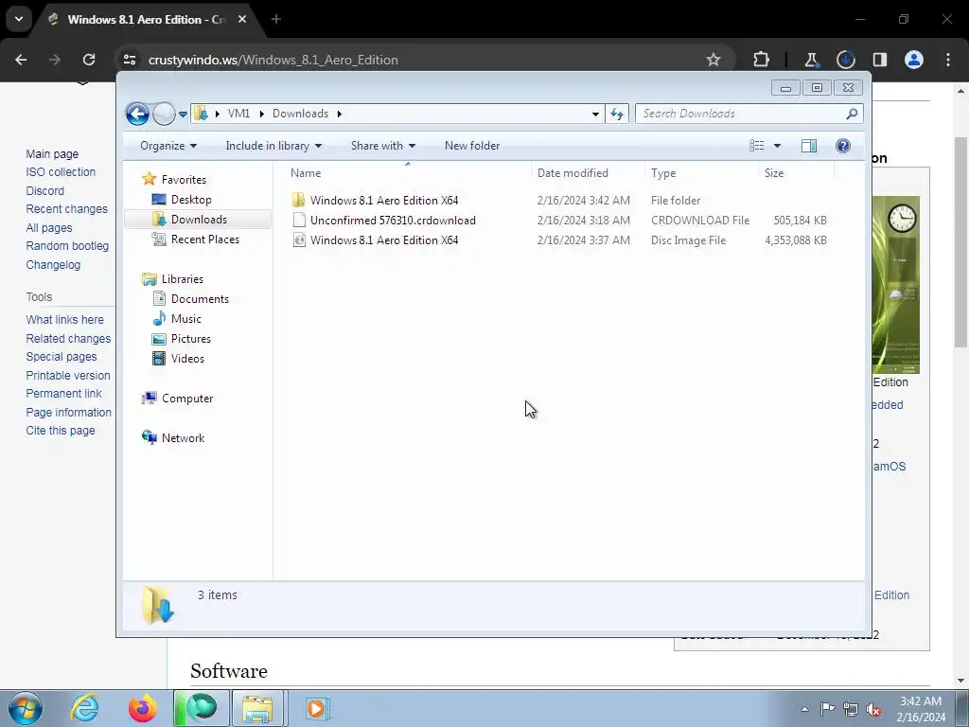Open Main page wiki link

(52, 154)
